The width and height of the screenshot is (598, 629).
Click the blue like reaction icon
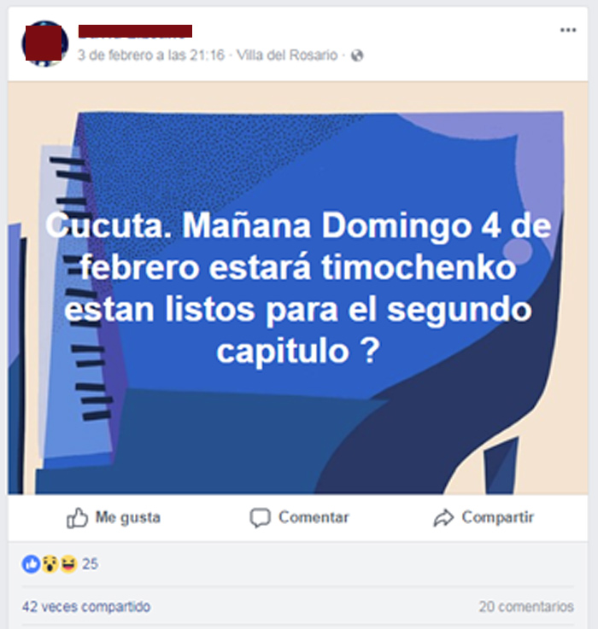point(31,564)
